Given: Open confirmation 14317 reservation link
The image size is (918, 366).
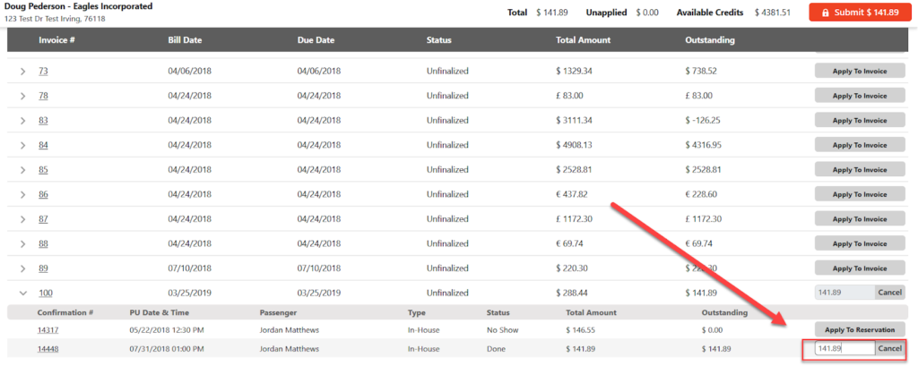Looking at the screenshot, I should [48, 330].
